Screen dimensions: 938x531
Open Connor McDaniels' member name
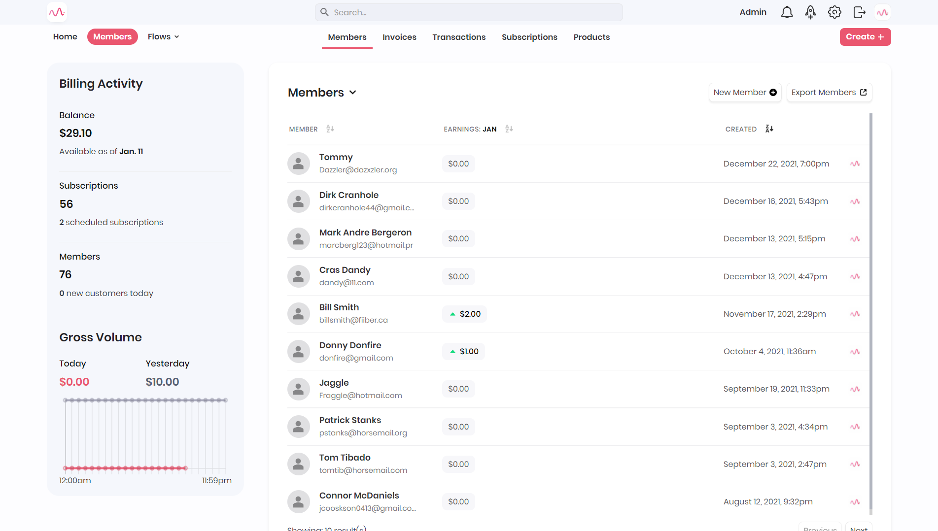(359, 496)
